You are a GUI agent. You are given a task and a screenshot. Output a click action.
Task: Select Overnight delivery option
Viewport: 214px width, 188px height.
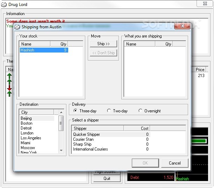coord(150,111)
